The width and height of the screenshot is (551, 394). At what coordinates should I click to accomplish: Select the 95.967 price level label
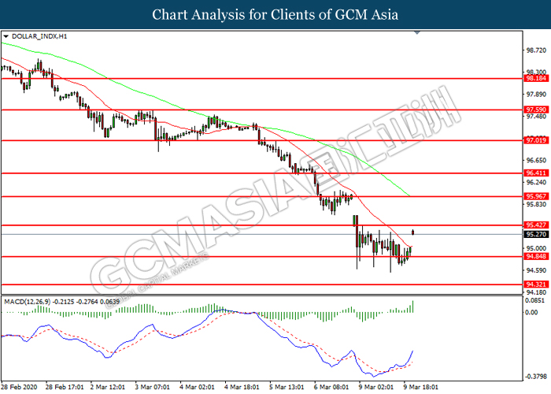536,196
